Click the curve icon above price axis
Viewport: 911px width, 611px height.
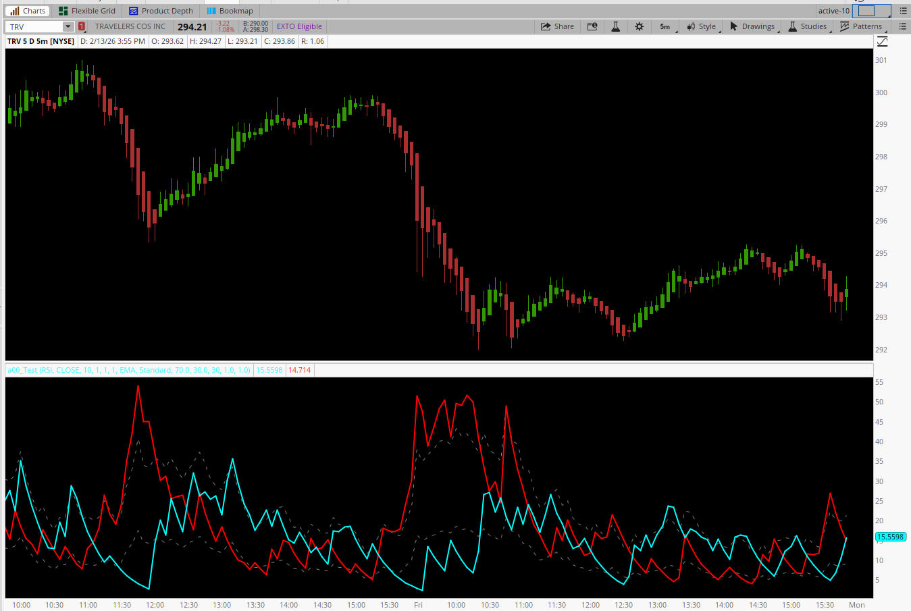[x=882, y=42]
